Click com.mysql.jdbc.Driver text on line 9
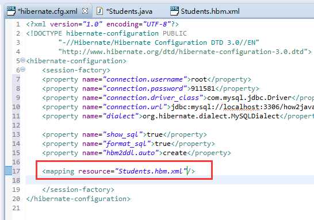The image size is (314, 220). (x=249, y=98)
